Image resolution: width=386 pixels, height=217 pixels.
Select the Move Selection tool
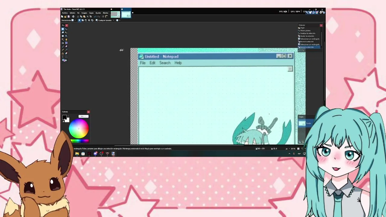coord(66,33)
